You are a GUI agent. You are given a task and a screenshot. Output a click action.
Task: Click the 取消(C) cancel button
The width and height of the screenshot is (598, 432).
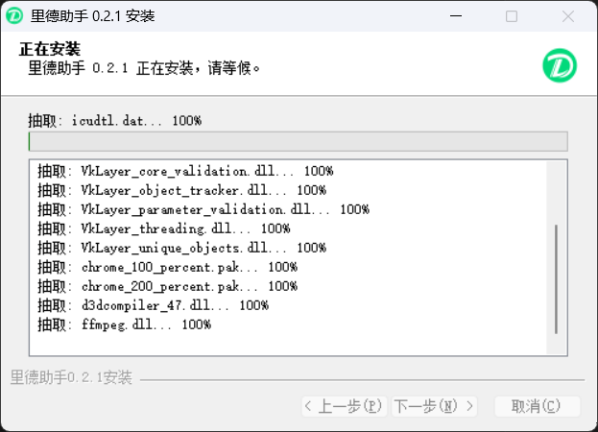tap(537, 406)
